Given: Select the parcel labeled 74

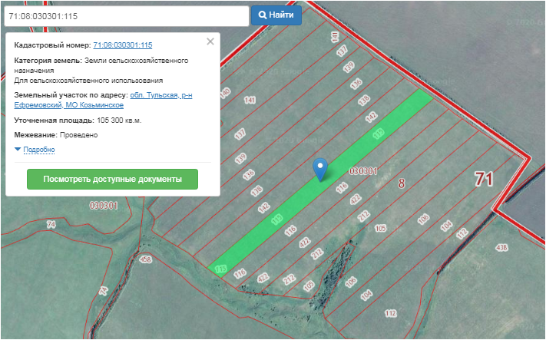Looking at the screenshot, I should pyautogui.click(x=51, y=224).
